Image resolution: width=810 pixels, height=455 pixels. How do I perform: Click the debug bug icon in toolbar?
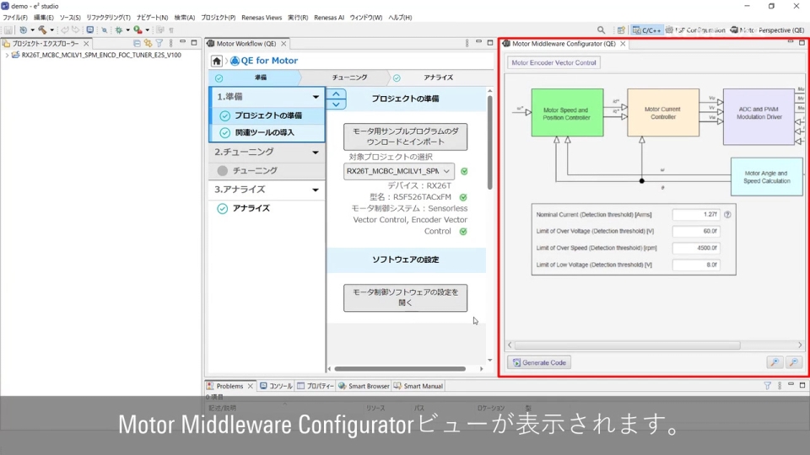(x=118, y=29)
